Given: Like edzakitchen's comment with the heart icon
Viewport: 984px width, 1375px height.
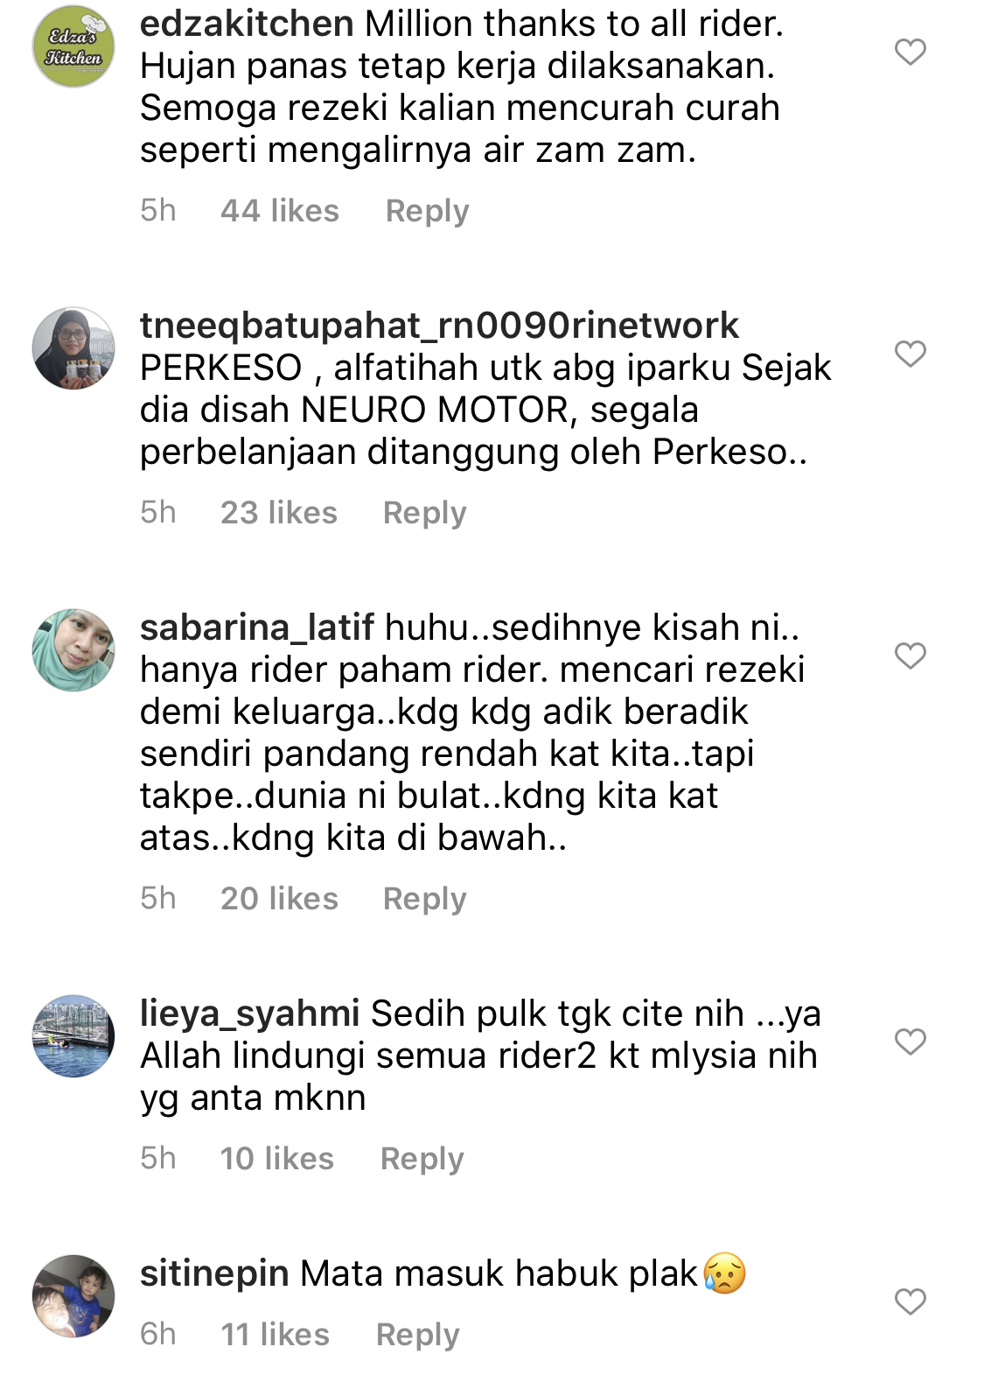Looking at the screenshot, I should click(x=910, y=52).
